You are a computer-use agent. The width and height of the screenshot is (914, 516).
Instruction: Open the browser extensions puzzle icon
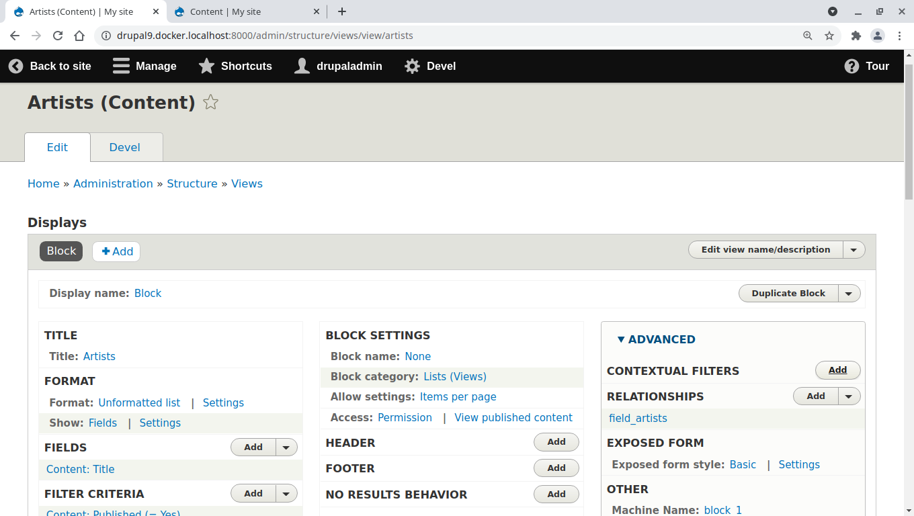[856, 36]
